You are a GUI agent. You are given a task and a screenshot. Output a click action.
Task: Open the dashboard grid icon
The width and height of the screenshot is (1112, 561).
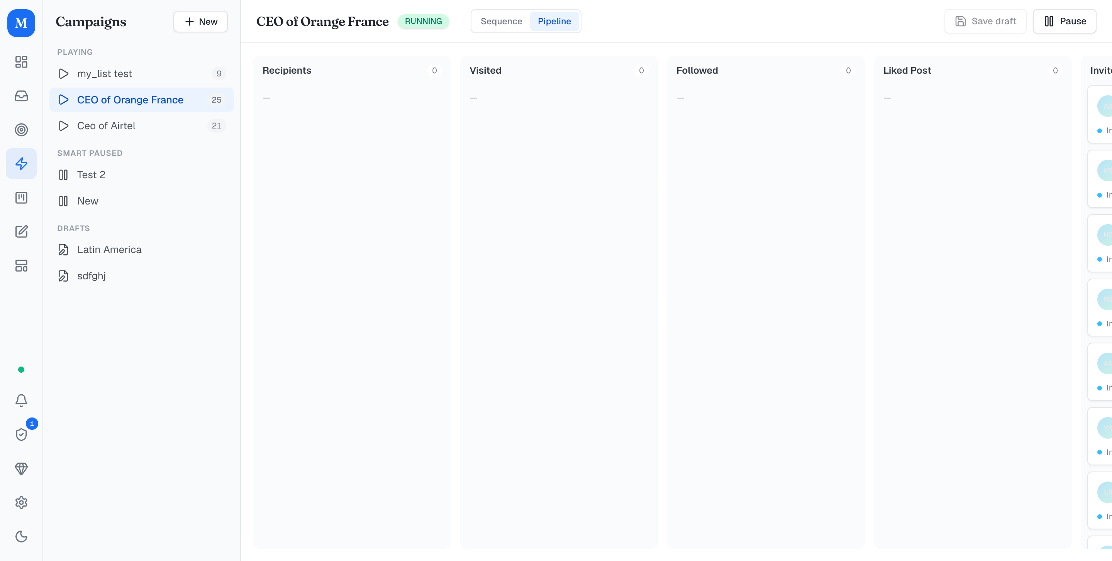coord(21,62)
